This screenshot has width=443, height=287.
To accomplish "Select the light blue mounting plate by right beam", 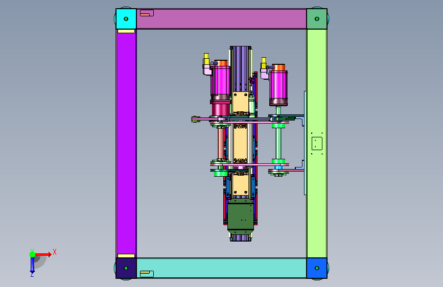I will (x=305, y=143).
